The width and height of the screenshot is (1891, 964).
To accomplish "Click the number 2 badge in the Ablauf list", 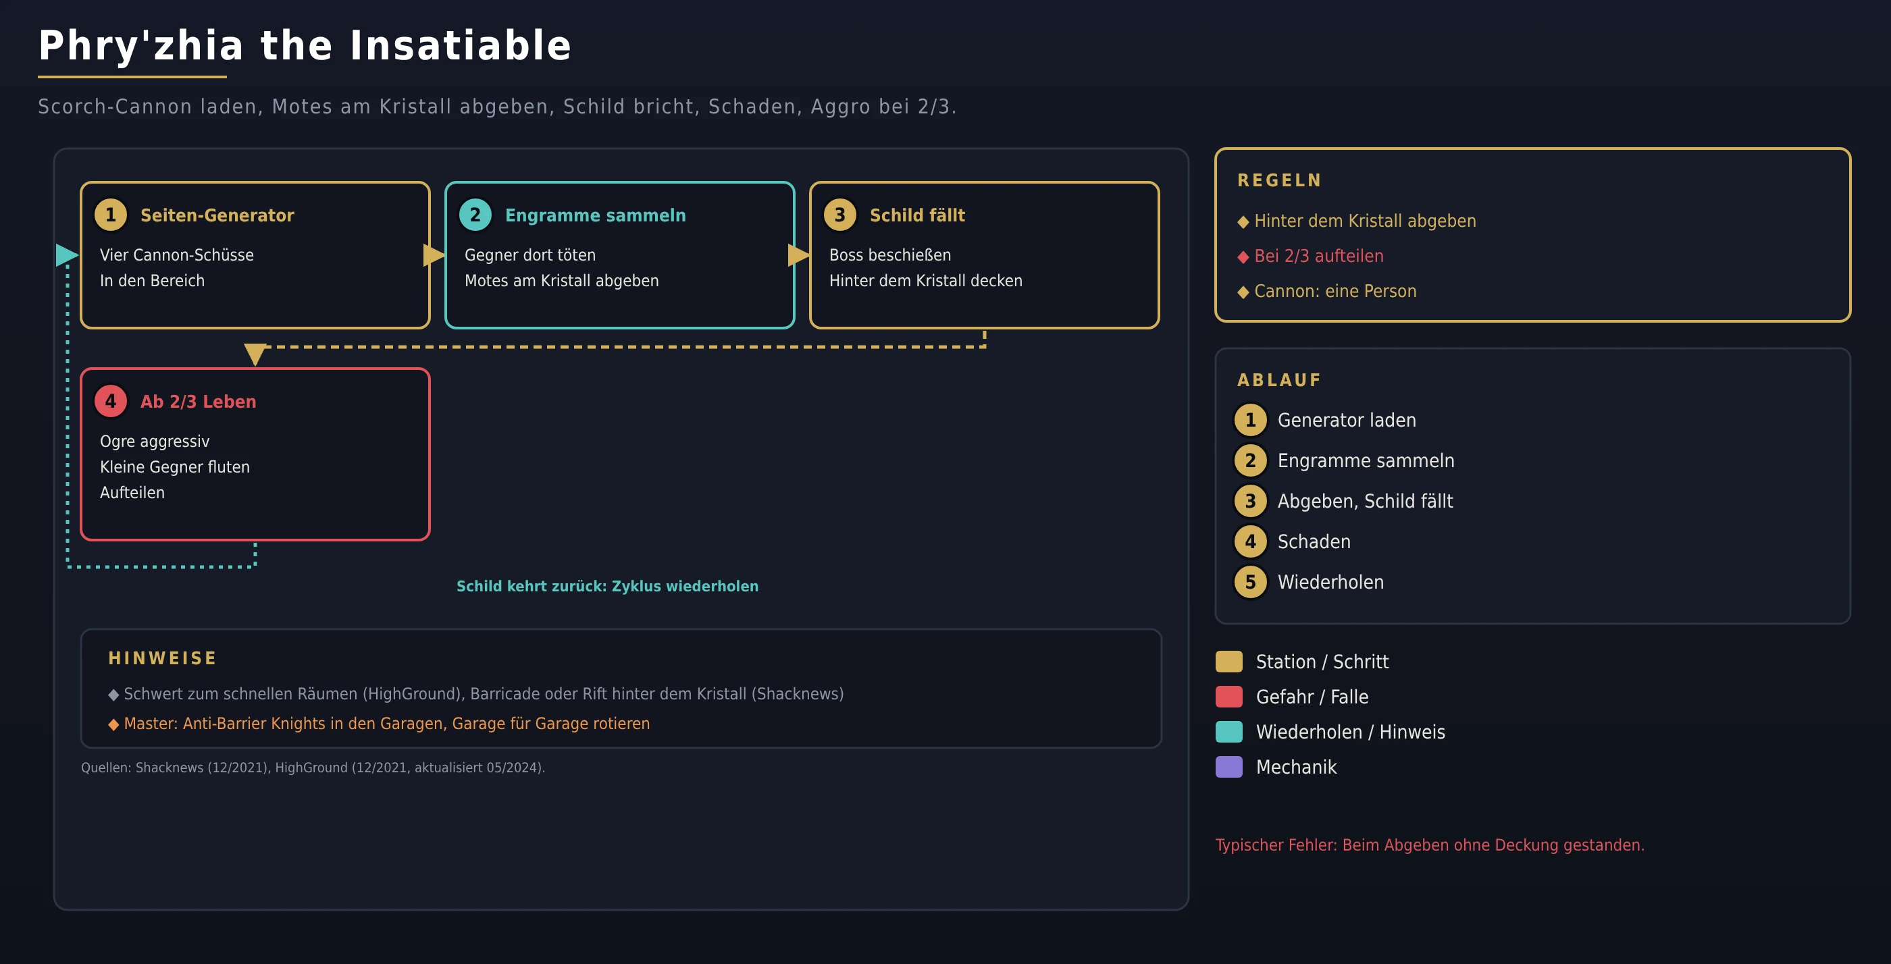I will click(1250, 460).
